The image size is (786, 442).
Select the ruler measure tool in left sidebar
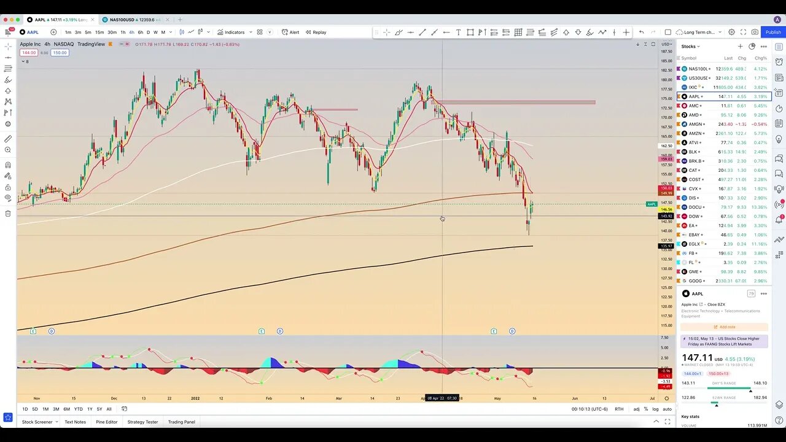coord(8,139)
